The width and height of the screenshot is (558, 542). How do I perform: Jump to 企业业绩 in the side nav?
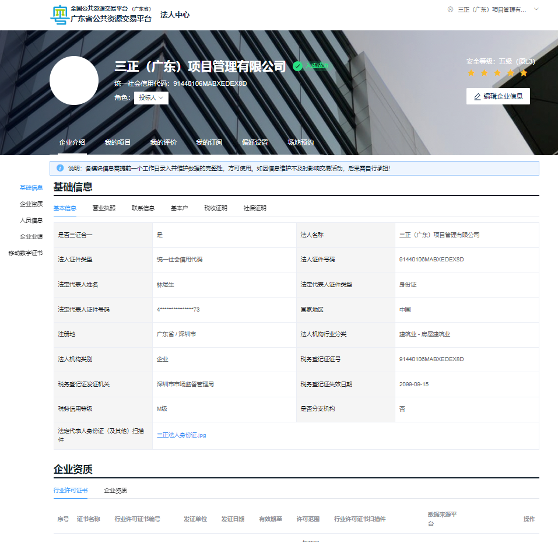[31, 236]
